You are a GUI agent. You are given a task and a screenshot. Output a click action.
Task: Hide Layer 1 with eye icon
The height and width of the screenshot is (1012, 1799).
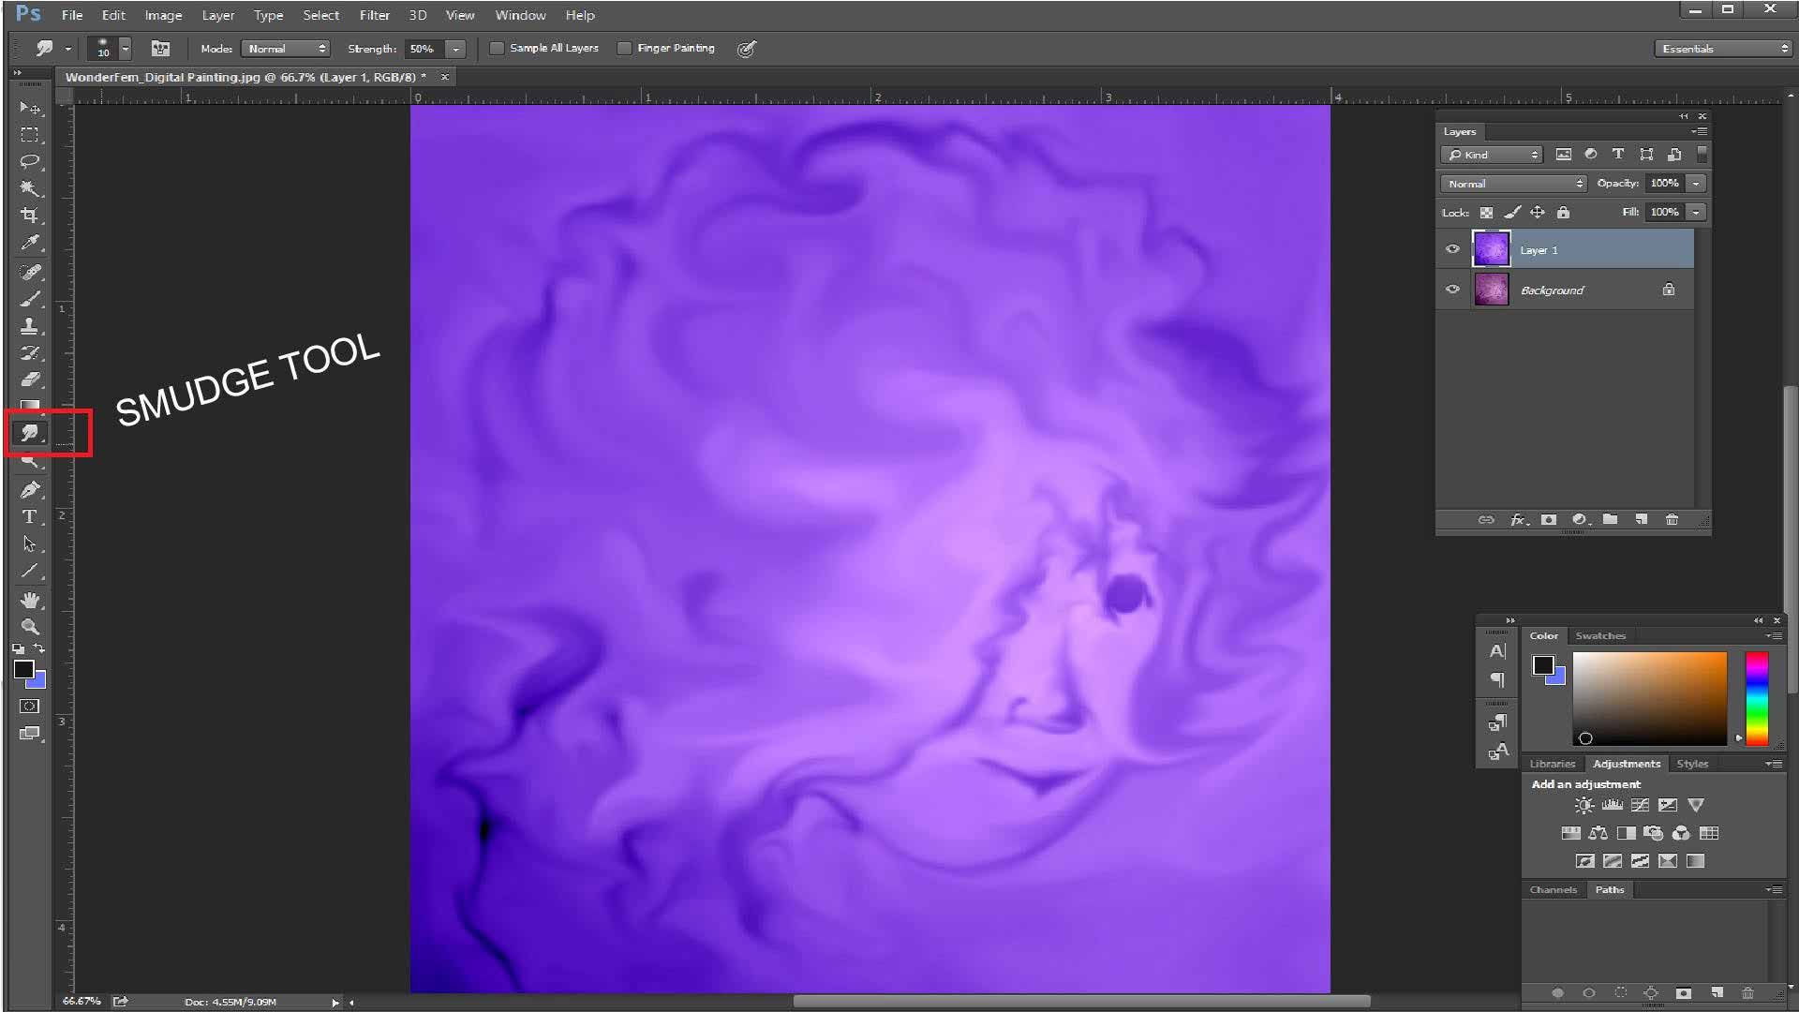click(x=1452, y=249)
